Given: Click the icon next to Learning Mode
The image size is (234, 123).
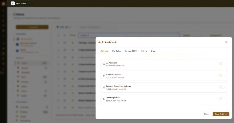Looking at the screenshot, I should click(104, 99).
